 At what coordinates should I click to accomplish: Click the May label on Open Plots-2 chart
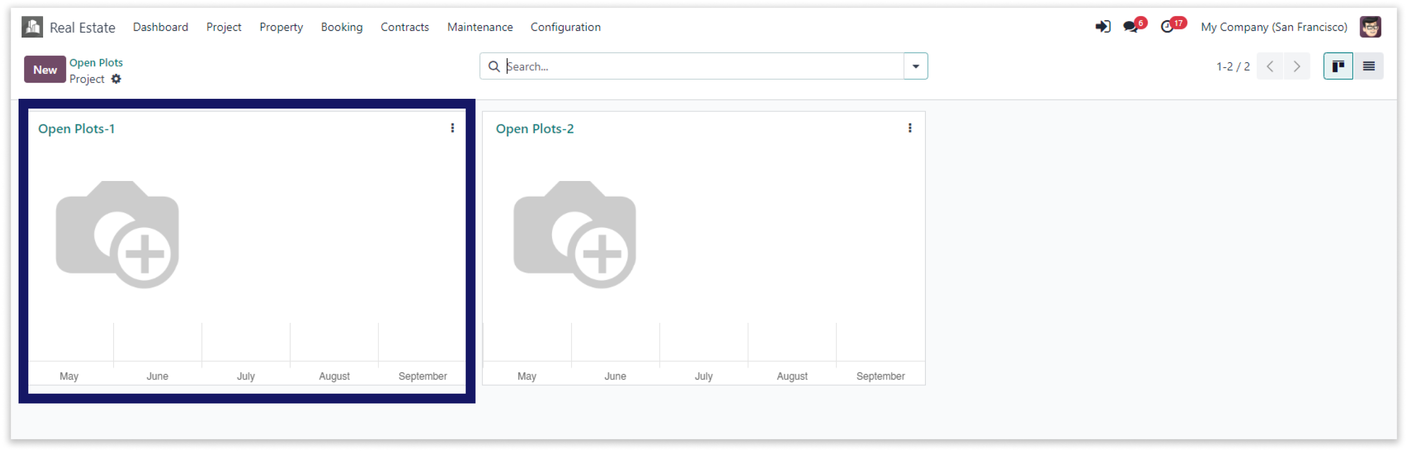coord(527,376)
